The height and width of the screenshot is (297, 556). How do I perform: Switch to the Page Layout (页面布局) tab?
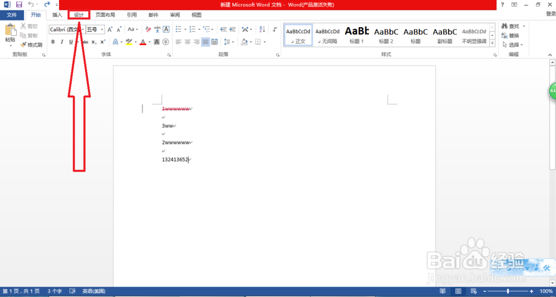pos(105,15)
